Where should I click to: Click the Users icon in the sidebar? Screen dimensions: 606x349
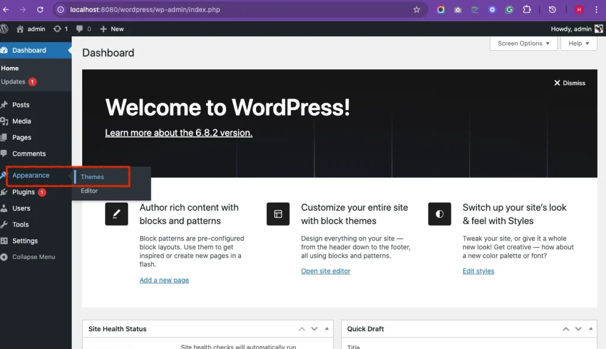pyautogui.click(x=6, y=208)
